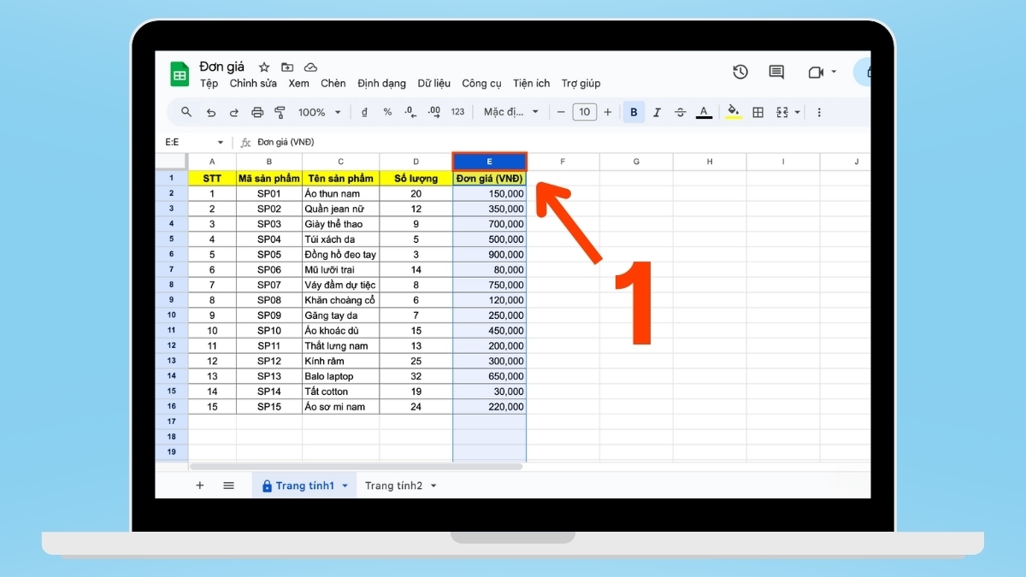The height and width of the screenshot is (577, 1026).
Task: Open the Trang tính1 sheet tab arrow
Action: click(345, 486)
